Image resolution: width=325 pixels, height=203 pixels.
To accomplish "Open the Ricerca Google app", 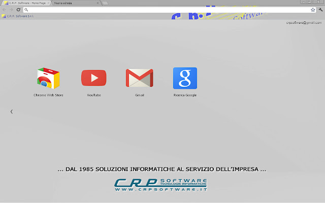I will point(185,78).
